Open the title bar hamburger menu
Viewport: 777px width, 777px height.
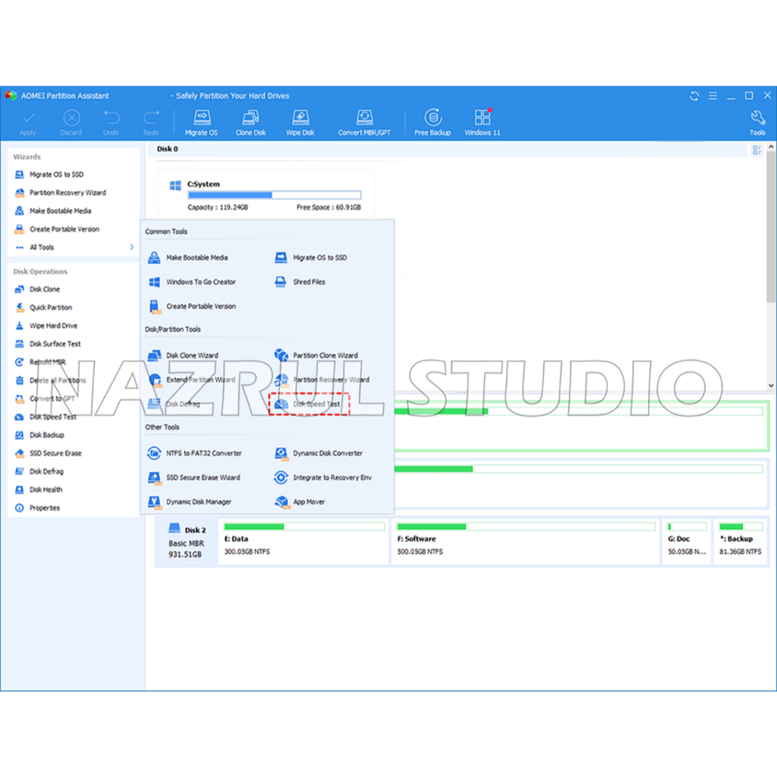[713, 96]
